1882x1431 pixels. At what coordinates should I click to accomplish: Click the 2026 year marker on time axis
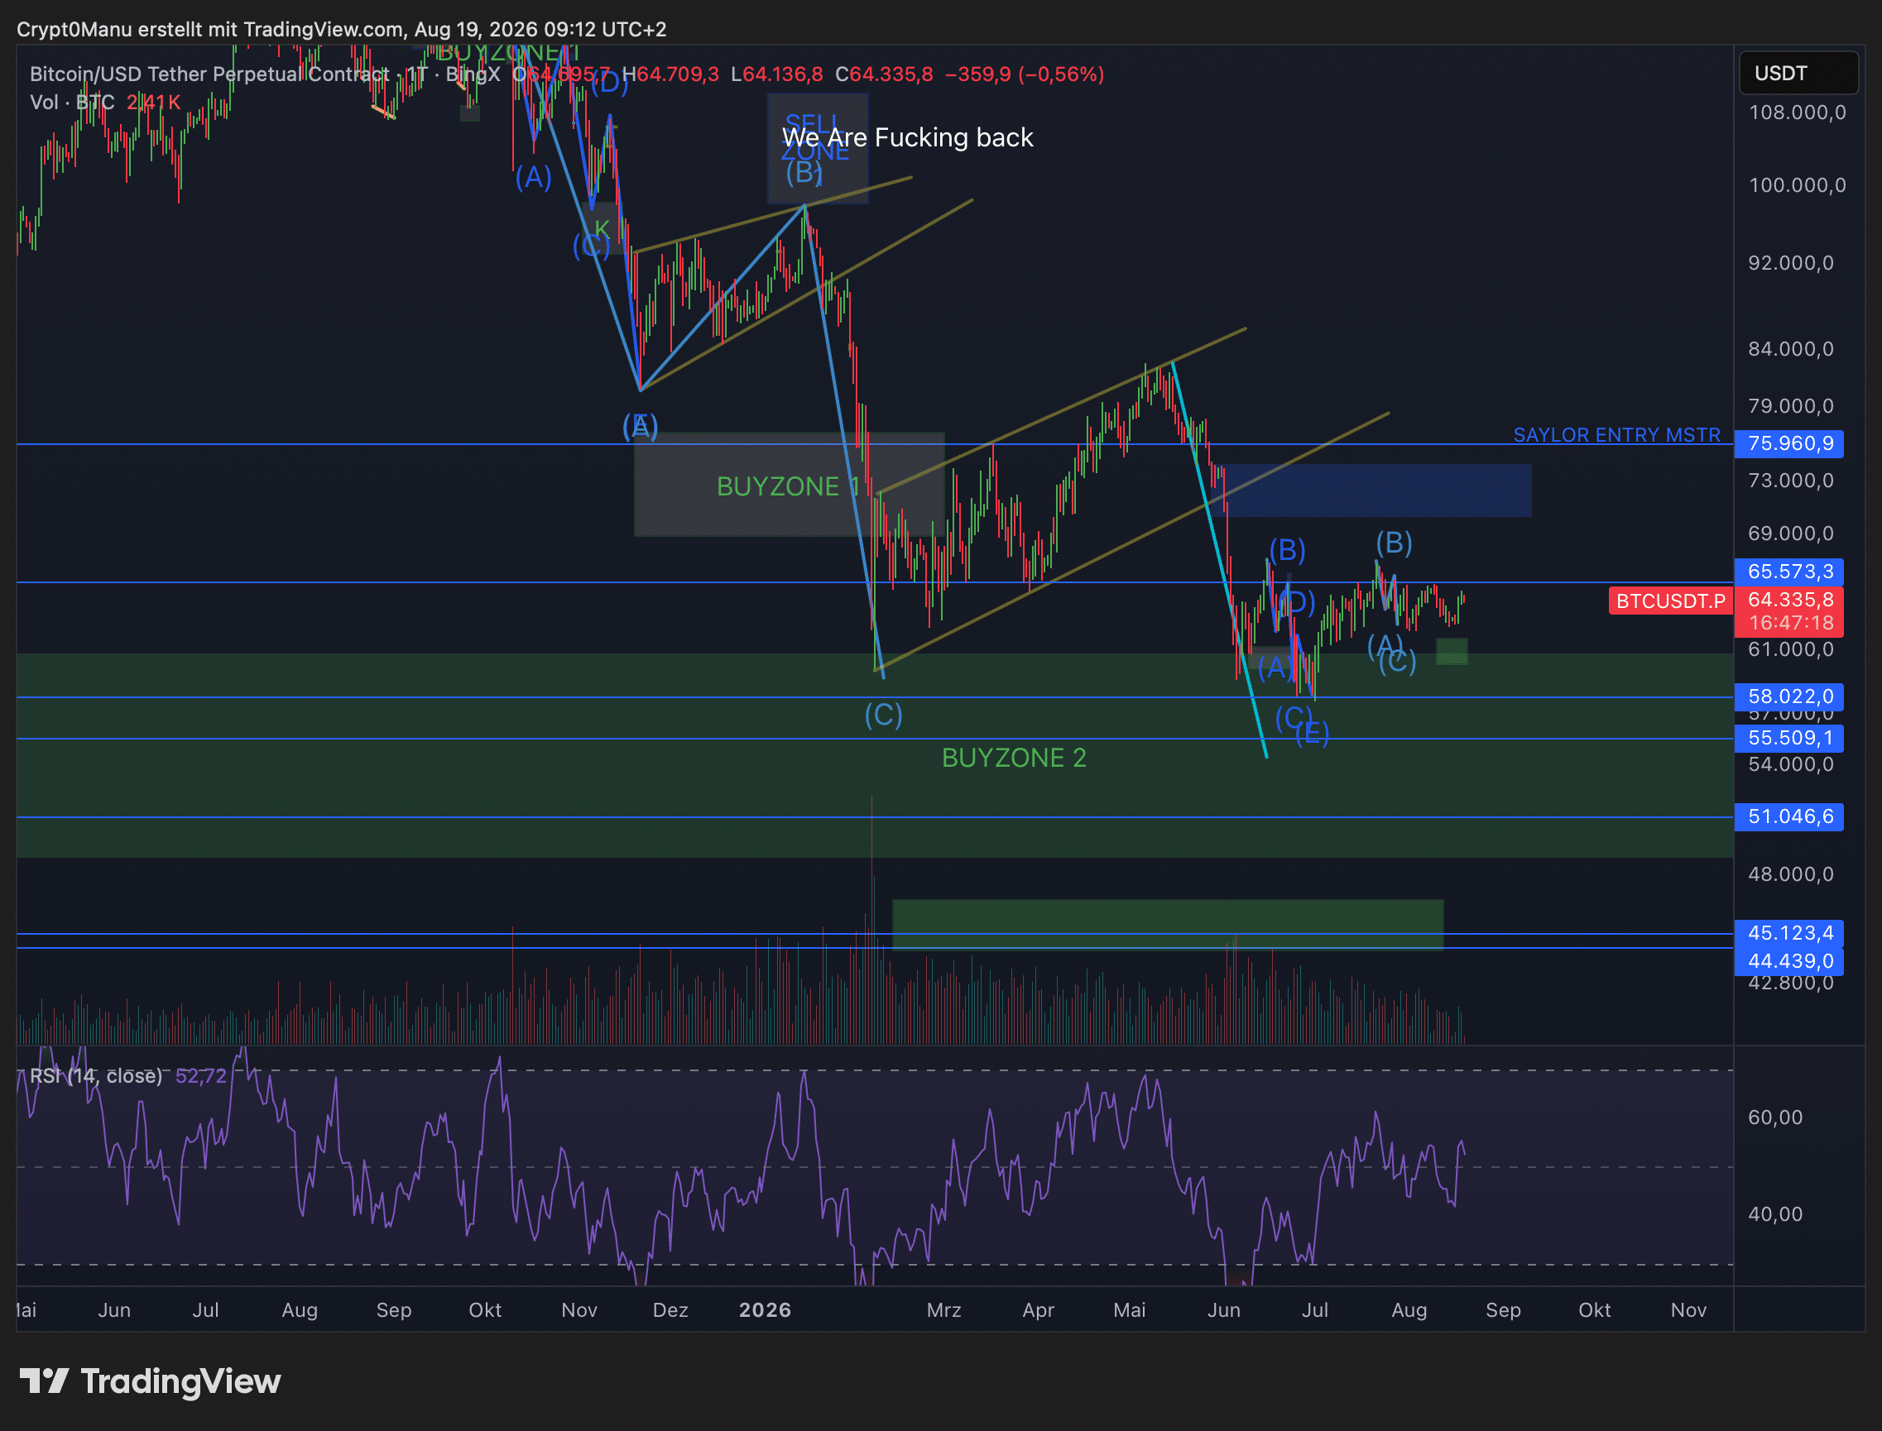click(765, 1310)
